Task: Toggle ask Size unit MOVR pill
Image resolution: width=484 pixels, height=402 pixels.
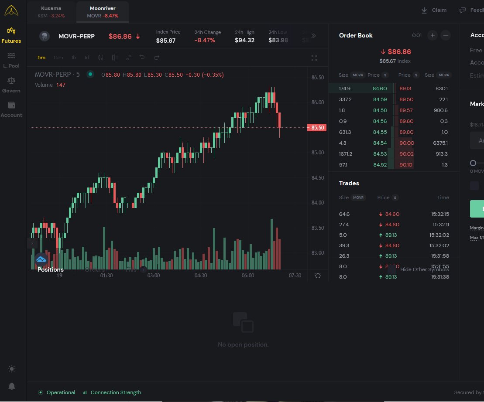Action: pos(444,75)
